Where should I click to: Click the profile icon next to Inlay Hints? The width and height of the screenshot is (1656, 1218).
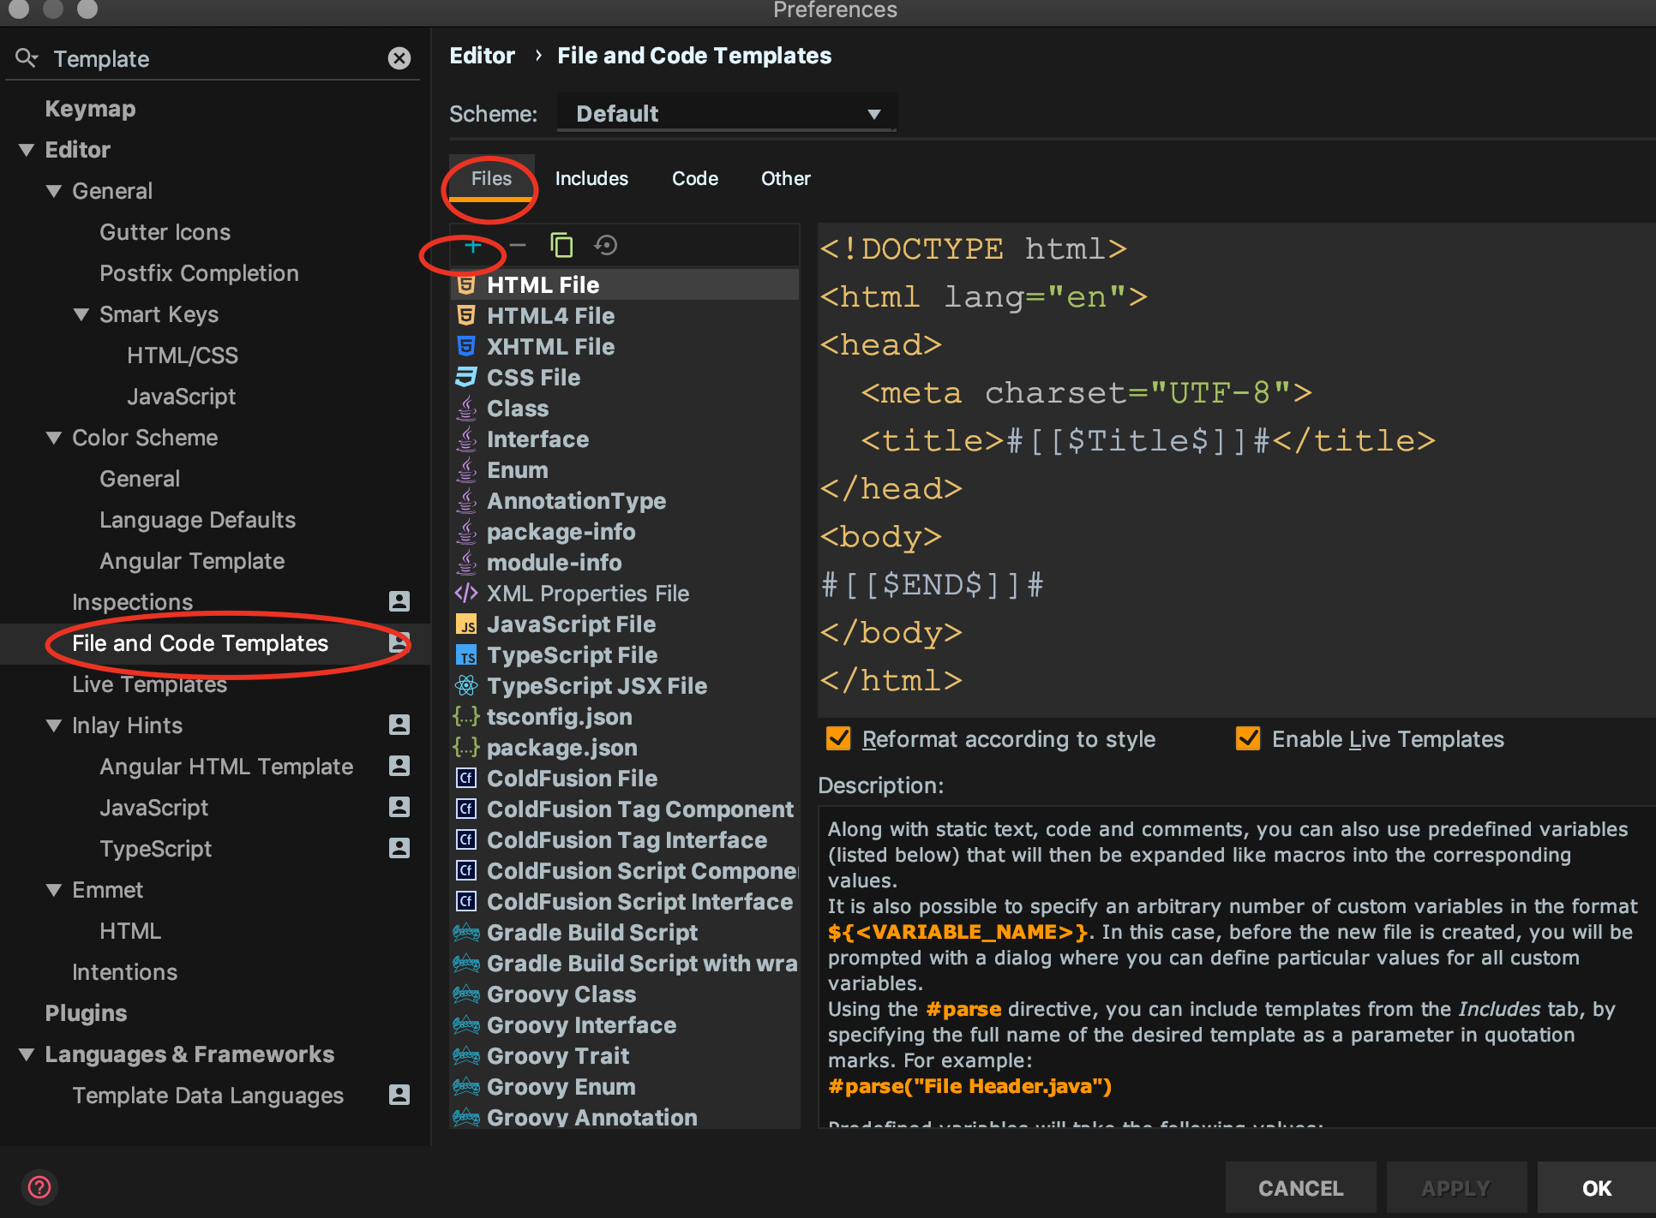(399, 725)
